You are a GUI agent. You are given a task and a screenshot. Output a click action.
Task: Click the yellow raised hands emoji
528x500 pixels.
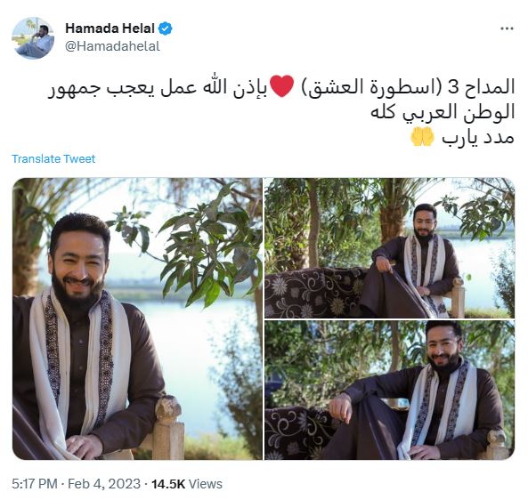click(x=421, y=136)
